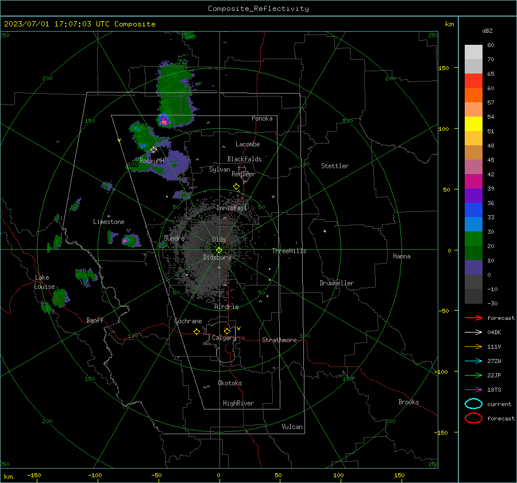The width and height of the screenshot is (517, 483).
Task: Click the dBZ legend heading
Action: pyautogui.click(x=487, y=31)
